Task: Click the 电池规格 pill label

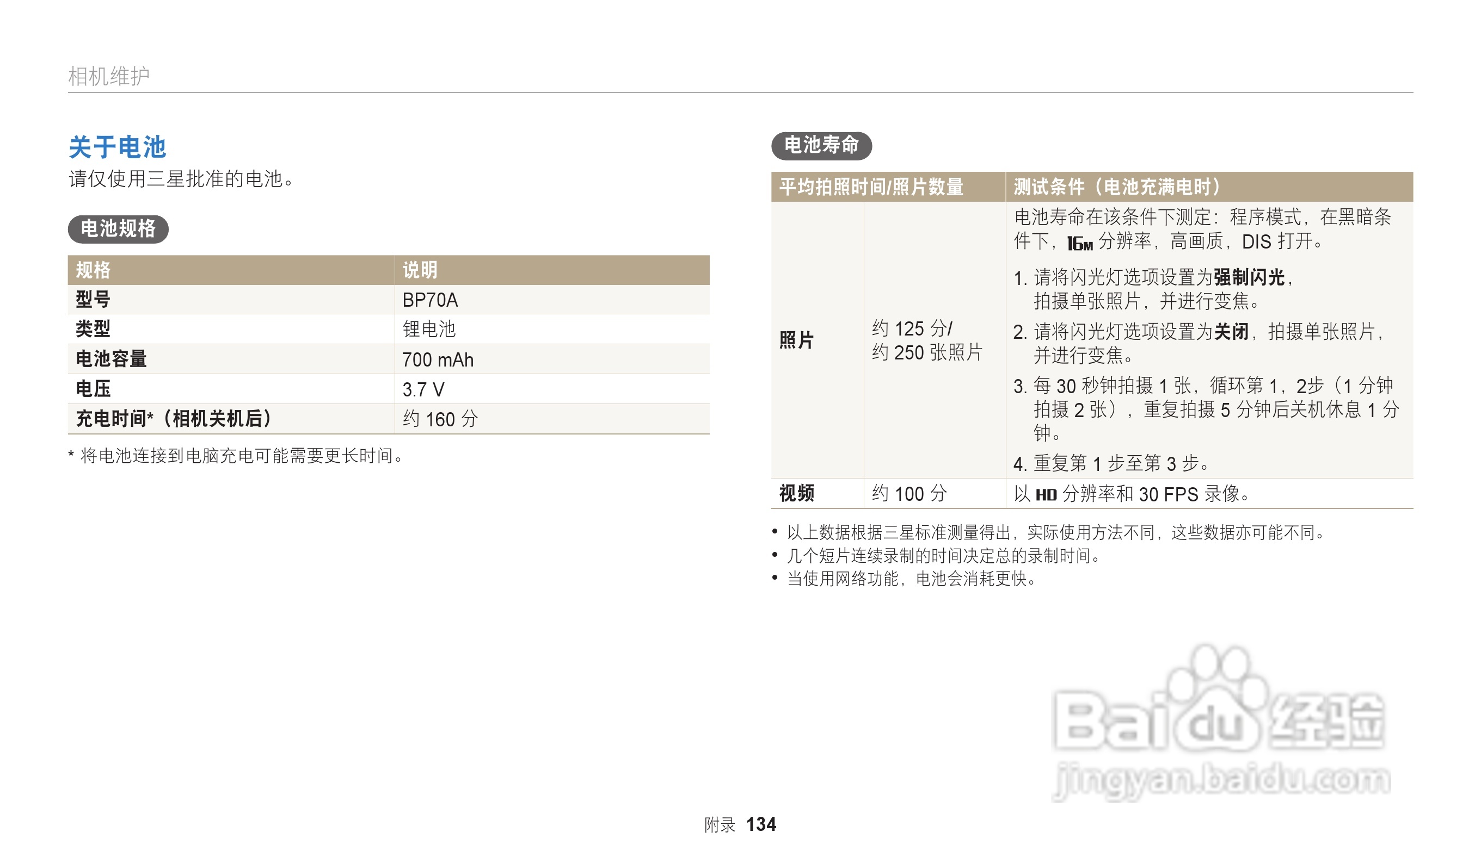Action: pyautogui.click(x=118, y=228)
